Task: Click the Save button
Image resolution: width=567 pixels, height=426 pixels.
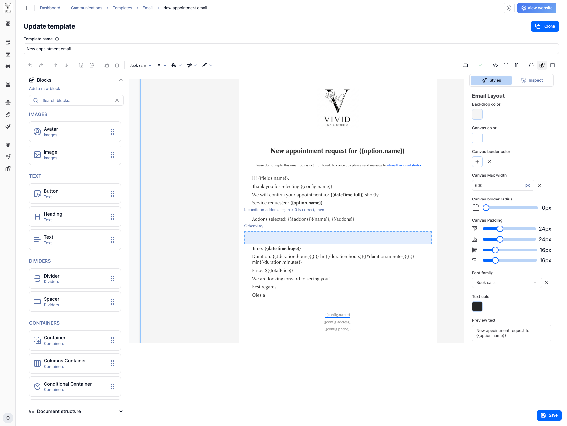Action: pos(549,415)
